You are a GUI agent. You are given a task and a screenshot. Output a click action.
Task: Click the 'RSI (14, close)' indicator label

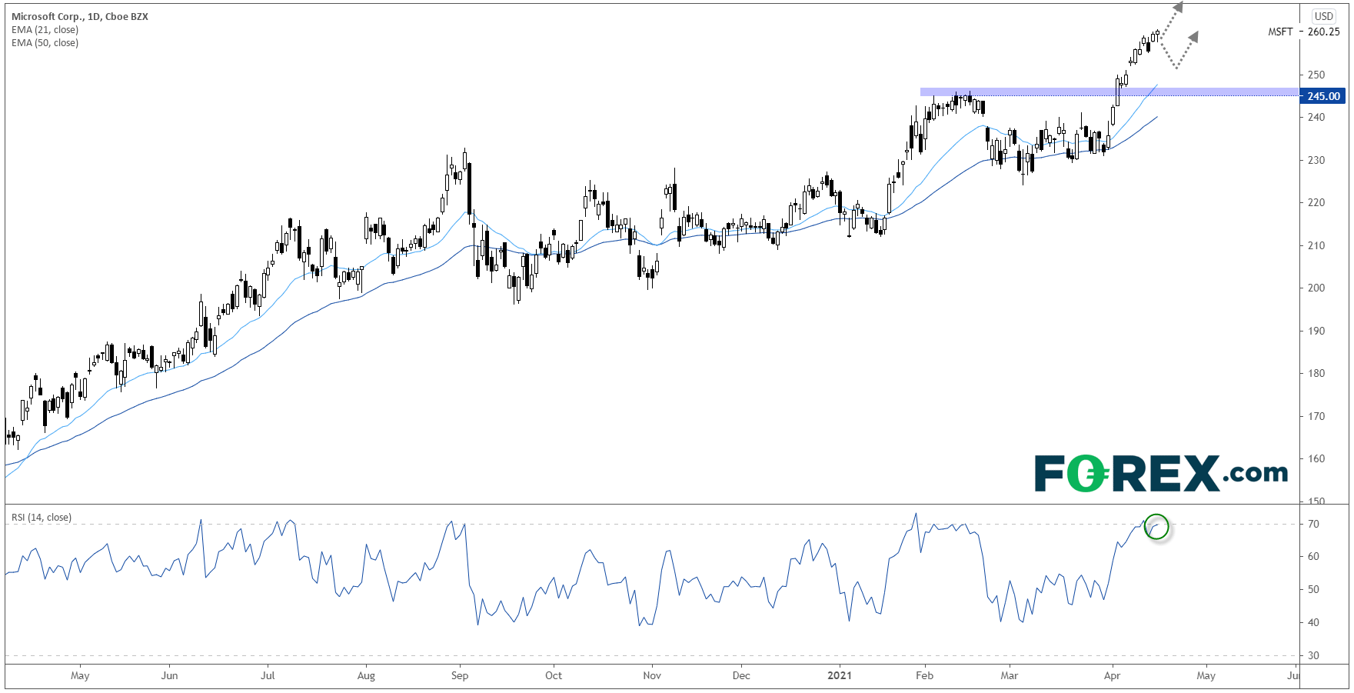click(x=42, y=517)
